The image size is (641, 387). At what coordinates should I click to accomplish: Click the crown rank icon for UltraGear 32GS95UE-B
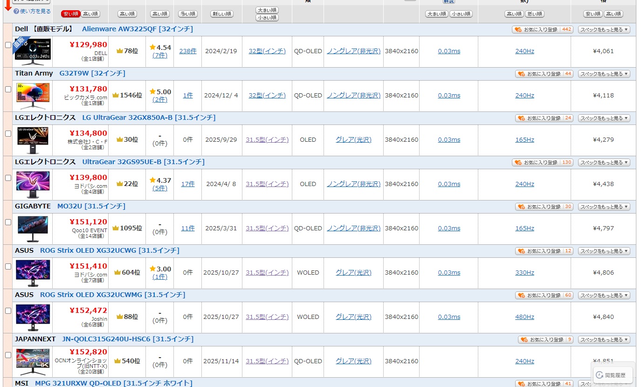(x=120, y=184)
